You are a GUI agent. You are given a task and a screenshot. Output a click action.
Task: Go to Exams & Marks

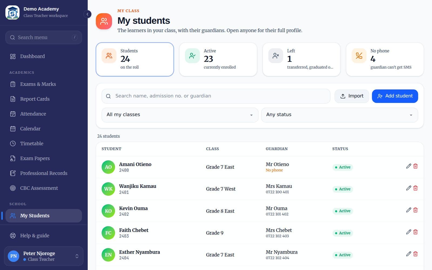coord(44,84)
